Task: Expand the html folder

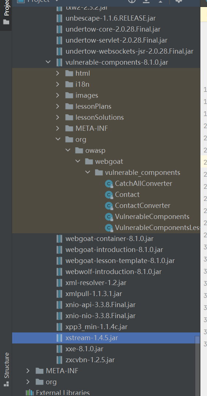Action: click(x=58, y=73)
